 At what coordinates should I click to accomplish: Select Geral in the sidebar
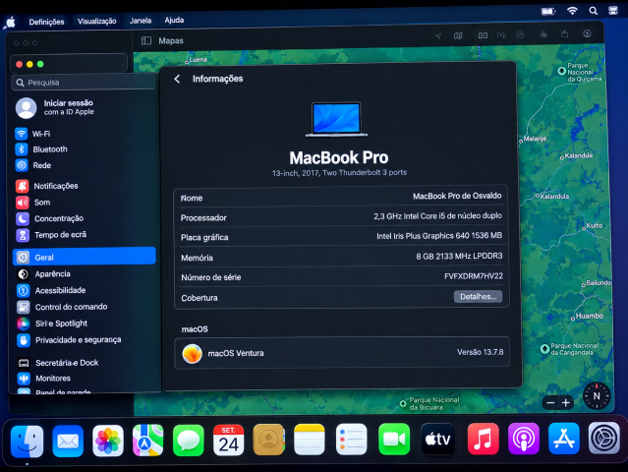(x=85, y=257)
